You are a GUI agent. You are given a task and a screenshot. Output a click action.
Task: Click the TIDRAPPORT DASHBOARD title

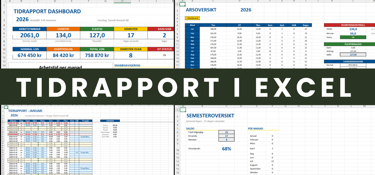click(47, 11)
